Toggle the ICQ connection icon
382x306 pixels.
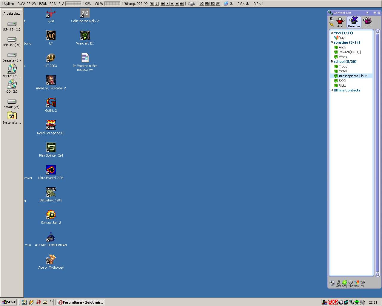click(344, 284)
